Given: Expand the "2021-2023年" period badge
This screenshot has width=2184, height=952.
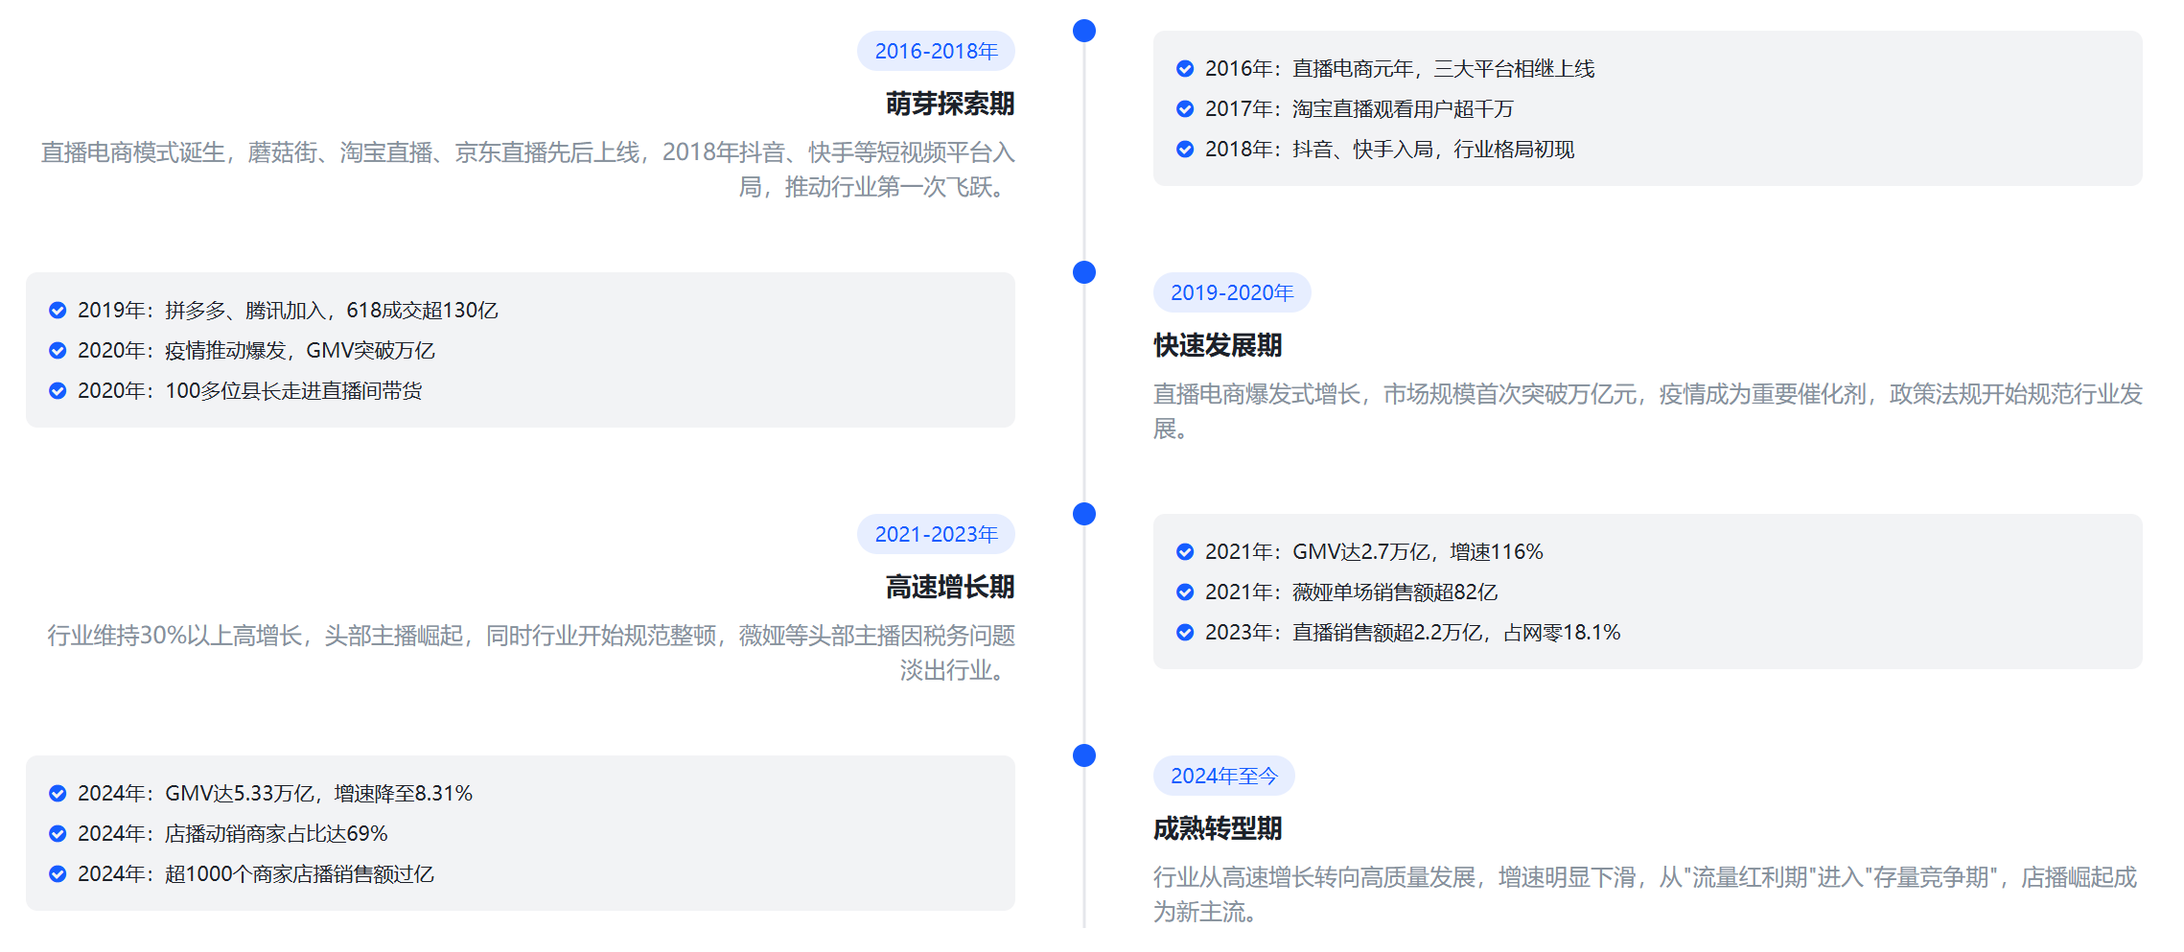Looking at the screenshot, I should pos(936,534).
